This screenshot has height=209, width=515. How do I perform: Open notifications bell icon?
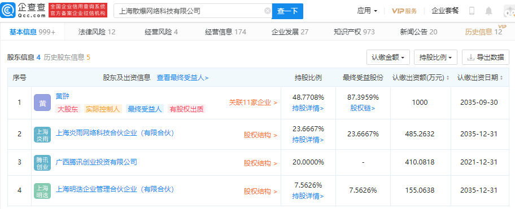click(488, 11)
